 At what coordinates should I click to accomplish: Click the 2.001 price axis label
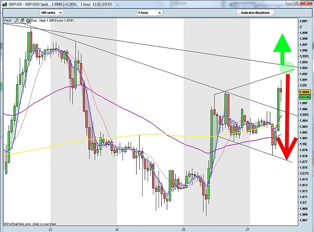[303, 21]
